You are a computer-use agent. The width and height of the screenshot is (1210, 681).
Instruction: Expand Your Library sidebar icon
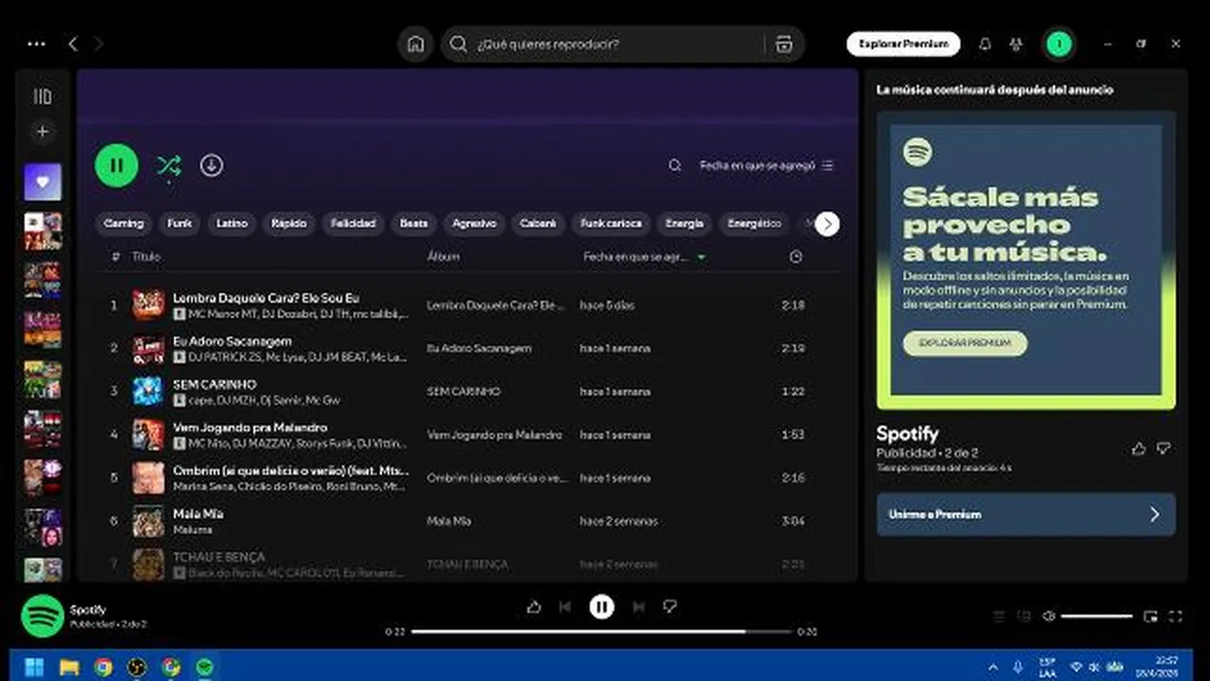(x=43, y=96)
